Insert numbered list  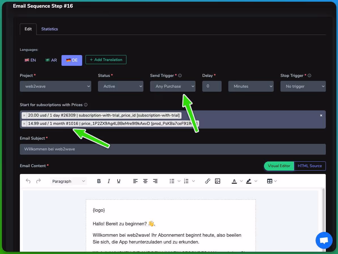click(186, 181)
